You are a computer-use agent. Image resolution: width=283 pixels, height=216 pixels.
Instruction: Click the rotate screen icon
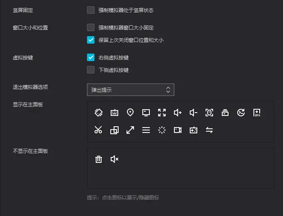coord(99,113)
